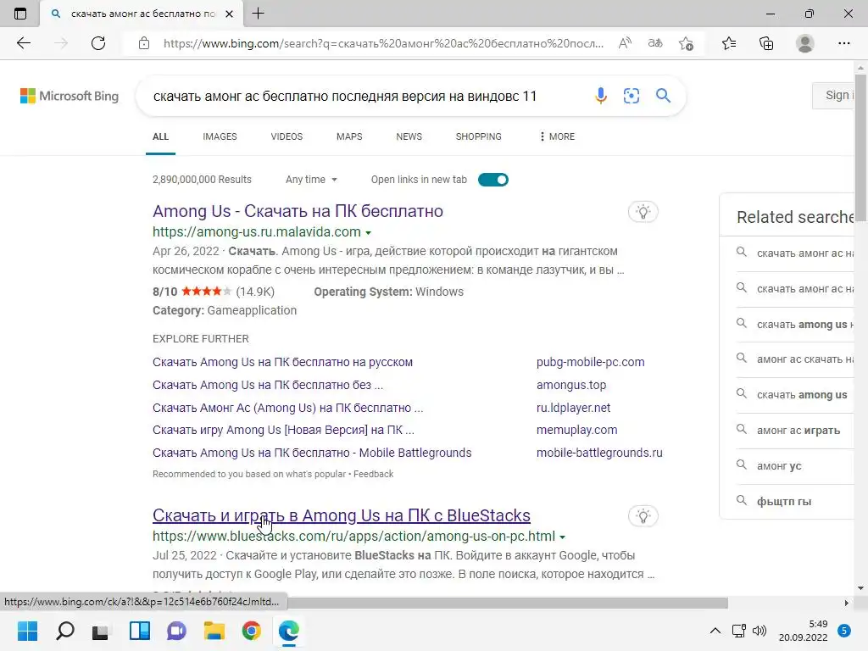The image size is (868, 651).
Task: Switch to the IMAGES tab
Action: click(x=220, y=136)
